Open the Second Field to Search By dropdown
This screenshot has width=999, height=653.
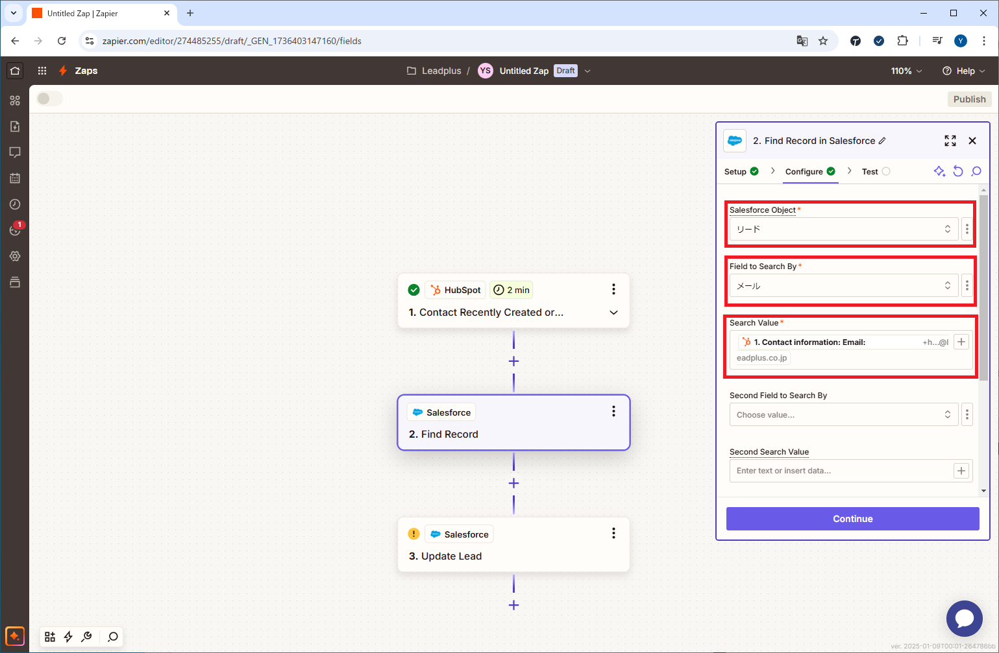click(843, 414)
